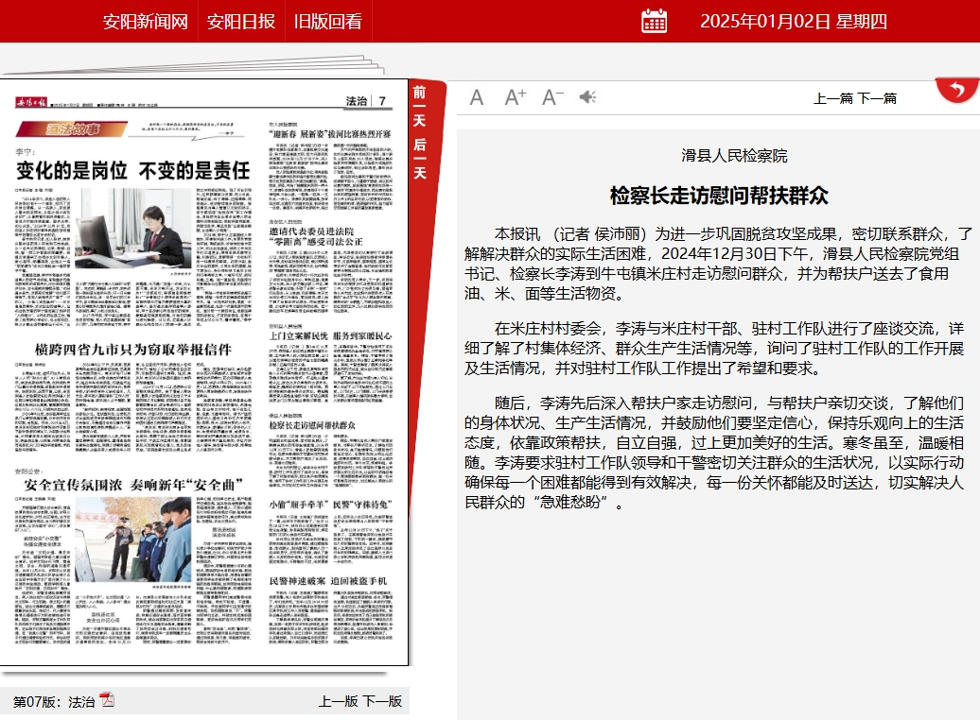Open the calendar date picker icon
This screenshot has width=980, height=720.
654,21
